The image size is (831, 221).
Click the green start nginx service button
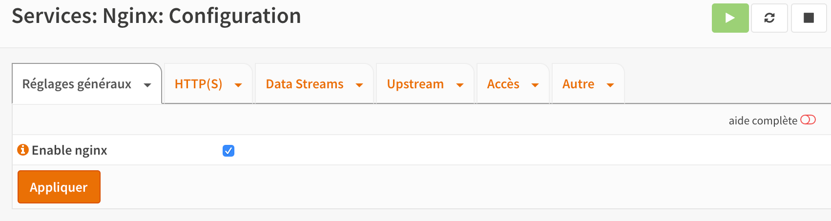tap(730, 18)
